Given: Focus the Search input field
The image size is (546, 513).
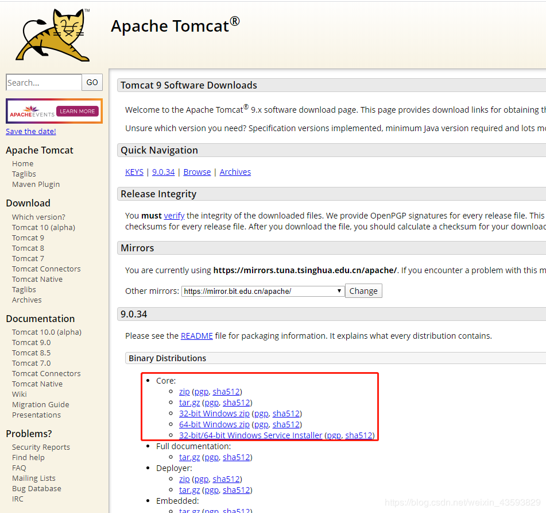Looking at the screenshot, I should click(44, 83).
